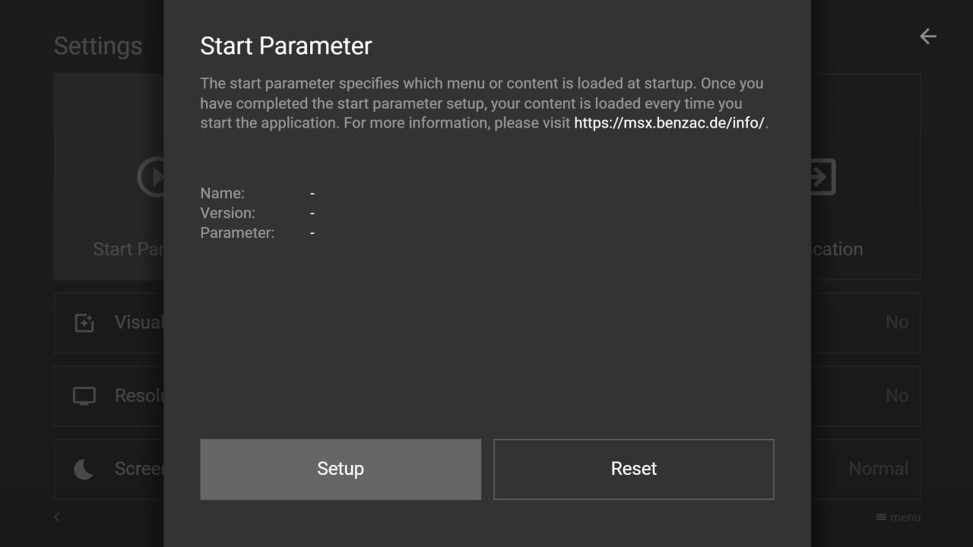This screenshot has width=973, height=547.
Task: Click the sparkle icon in the Visual row
Action: click(x=84, y=323)
